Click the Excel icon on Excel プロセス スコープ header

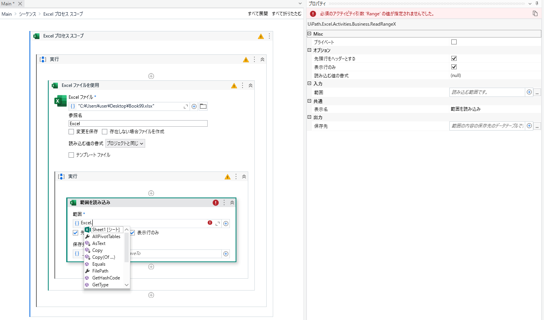(36, 36)
